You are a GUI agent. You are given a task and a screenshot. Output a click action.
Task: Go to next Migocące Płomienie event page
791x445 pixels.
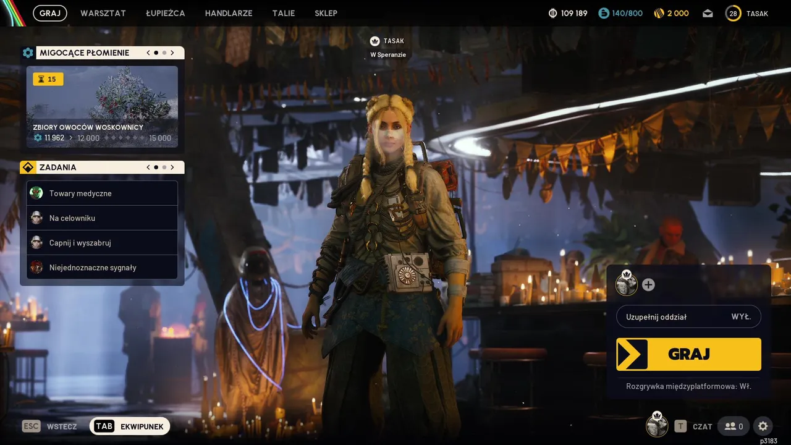(172, 53)
